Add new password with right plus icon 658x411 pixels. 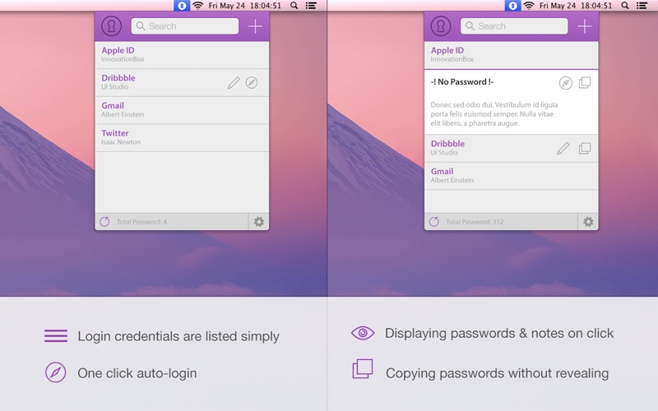[585, 26]
